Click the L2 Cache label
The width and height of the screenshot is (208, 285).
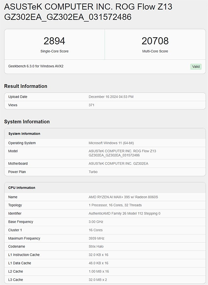click(x=16, y=271)
